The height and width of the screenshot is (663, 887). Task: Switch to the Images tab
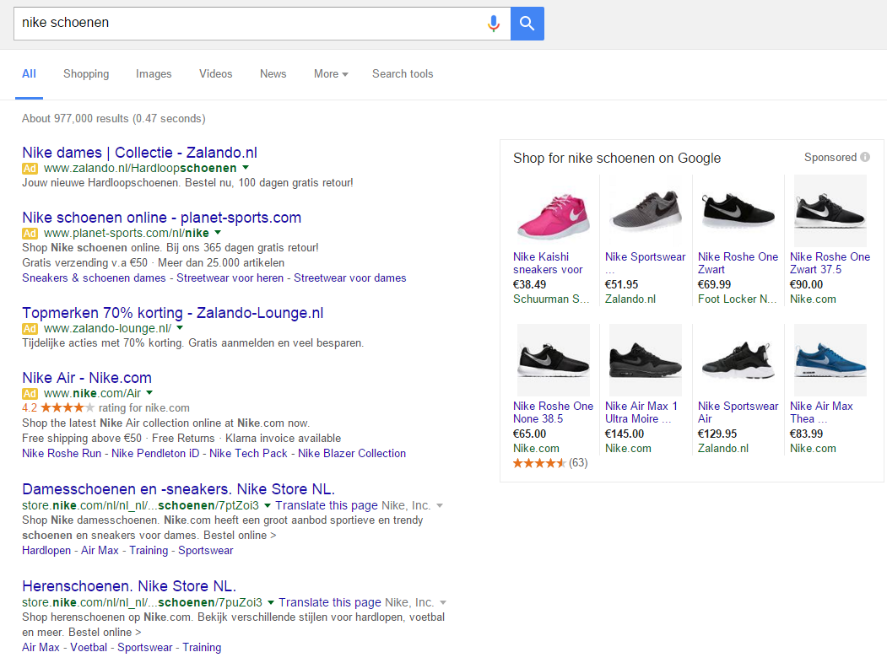click(x=154, y=74)
